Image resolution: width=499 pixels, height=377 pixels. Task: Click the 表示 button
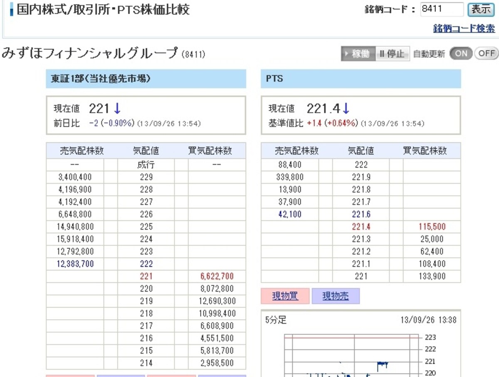481,9
